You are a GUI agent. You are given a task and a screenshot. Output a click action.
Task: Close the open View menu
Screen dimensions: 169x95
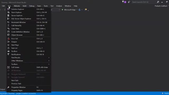click(x=9, y=6)
